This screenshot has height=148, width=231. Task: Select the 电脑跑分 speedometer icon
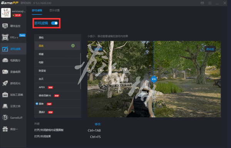(x=5, y=60)
